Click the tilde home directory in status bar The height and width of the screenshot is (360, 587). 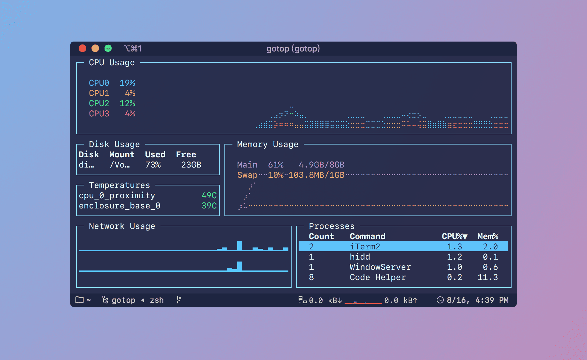[89, 300]
